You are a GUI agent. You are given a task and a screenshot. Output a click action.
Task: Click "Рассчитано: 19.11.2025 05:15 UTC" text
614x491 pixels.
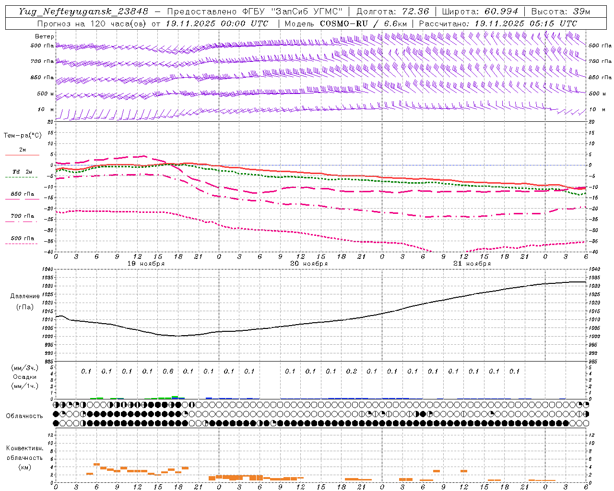pos(497,23)
